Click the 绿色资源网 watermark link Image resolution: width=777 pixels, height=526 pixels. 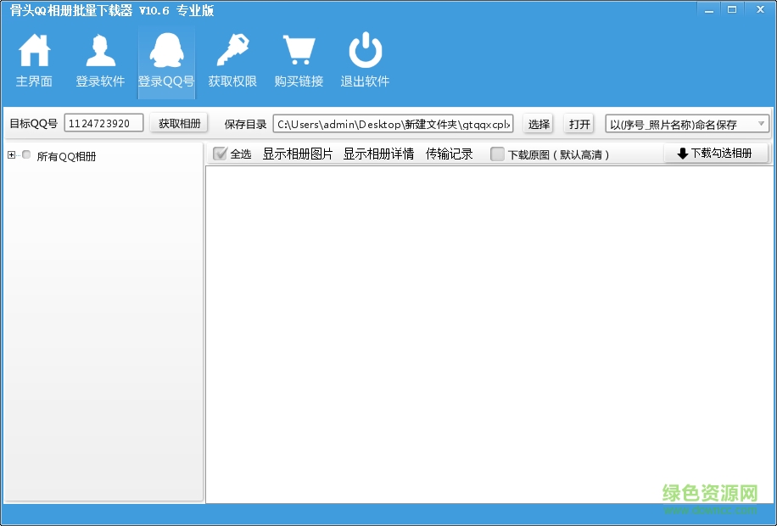(708, 491)
